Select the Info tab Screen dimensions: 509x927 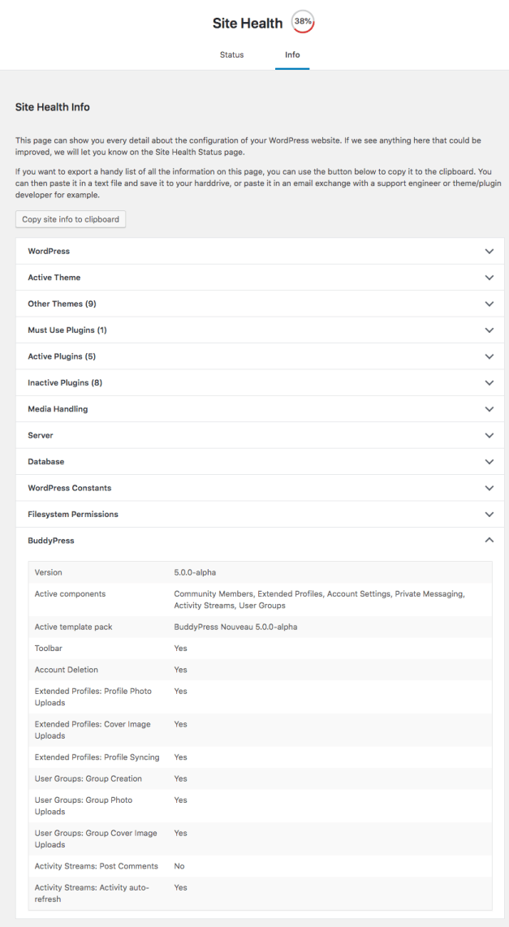click(292, 55)
